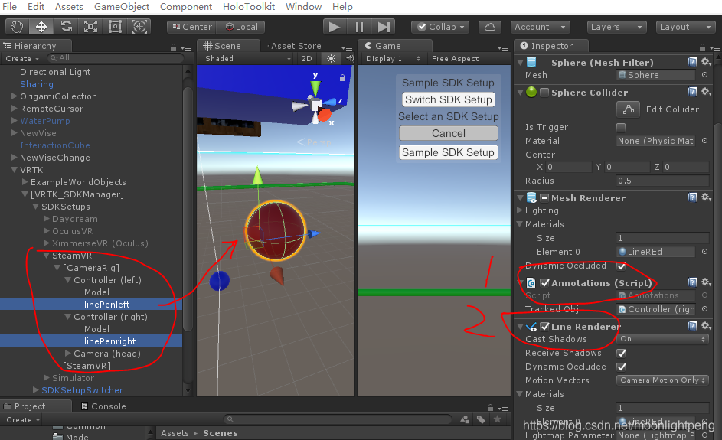Image resolution: width=722 pixels, height=440 pixels.
Task: Open Cast Shadows dropdown
Action: coord(662,339)
